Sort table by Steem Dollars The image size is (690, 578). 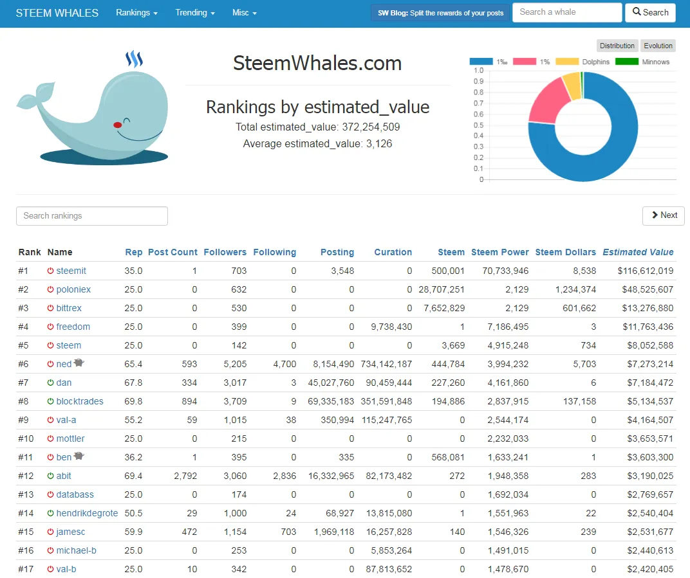[566, 252]
